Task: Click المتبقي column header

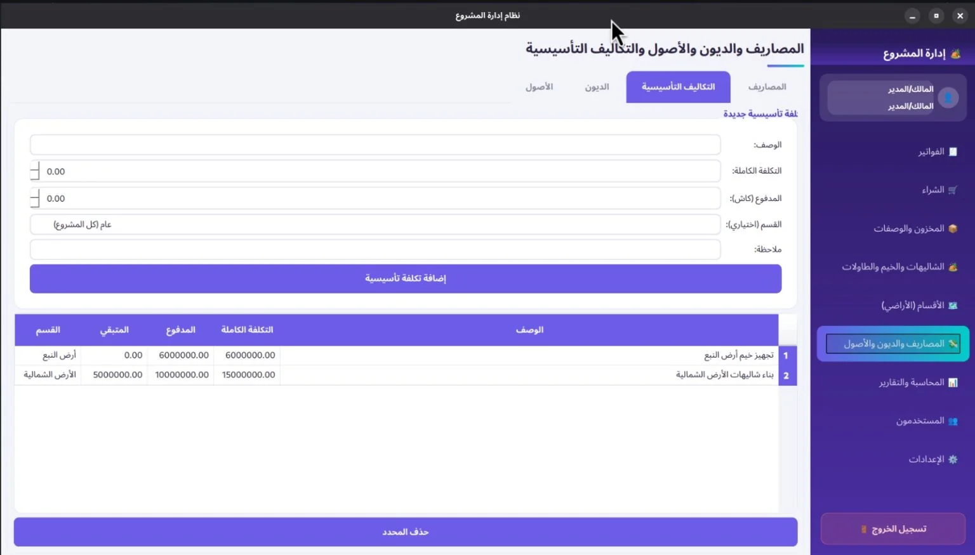Action: [114, 330]
